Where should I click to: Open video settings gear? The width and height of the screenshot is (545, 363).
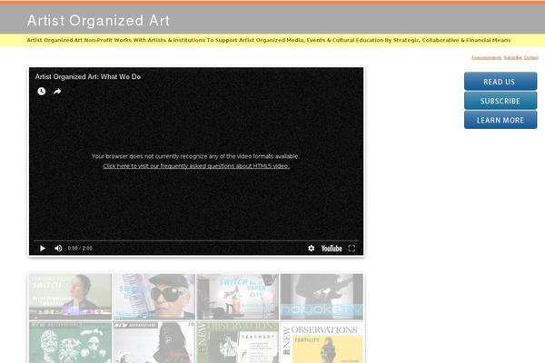click(311, 249)
